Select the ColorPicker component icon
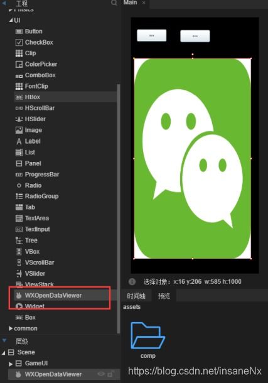268x383 pixels. (19, 64)
